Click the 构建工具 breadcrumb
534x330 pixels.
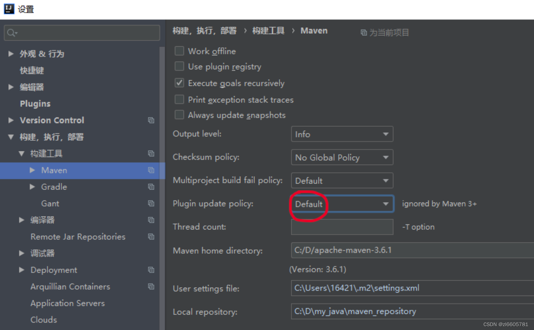pyautogui.click(x=268, y=31)
